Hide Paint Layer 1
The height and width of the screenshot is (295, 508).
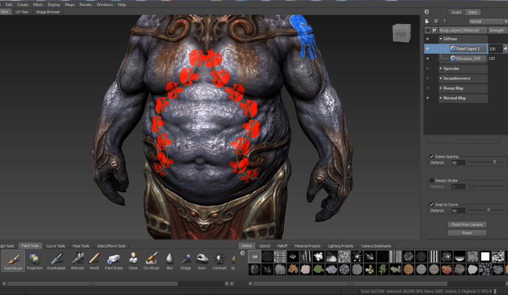coord(427,49)
